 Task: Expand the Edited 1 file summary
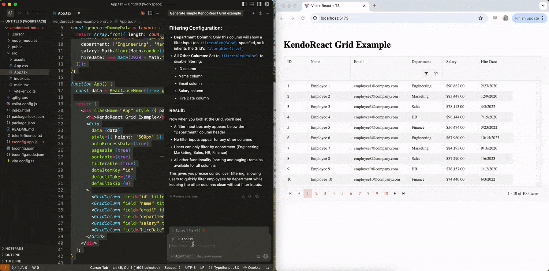pos(173,230)
